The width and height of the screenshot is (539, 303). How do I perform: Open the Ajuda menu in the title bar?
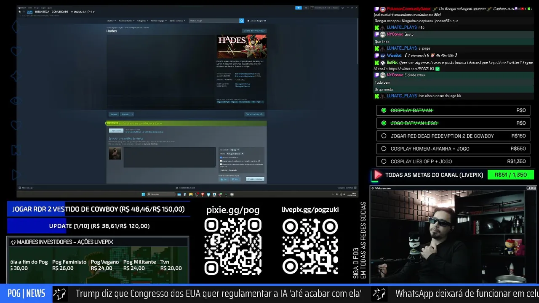tap(50, 8)
